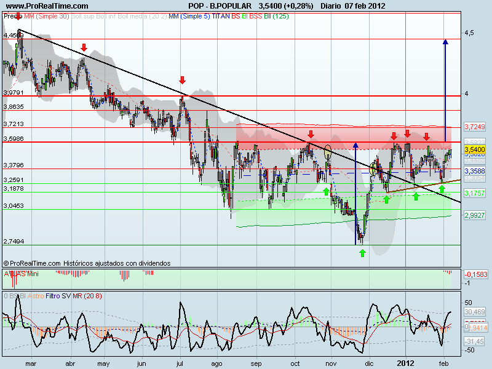492x369 pixels.
Task: Select the TITAN legend entry
Action: 221,16
